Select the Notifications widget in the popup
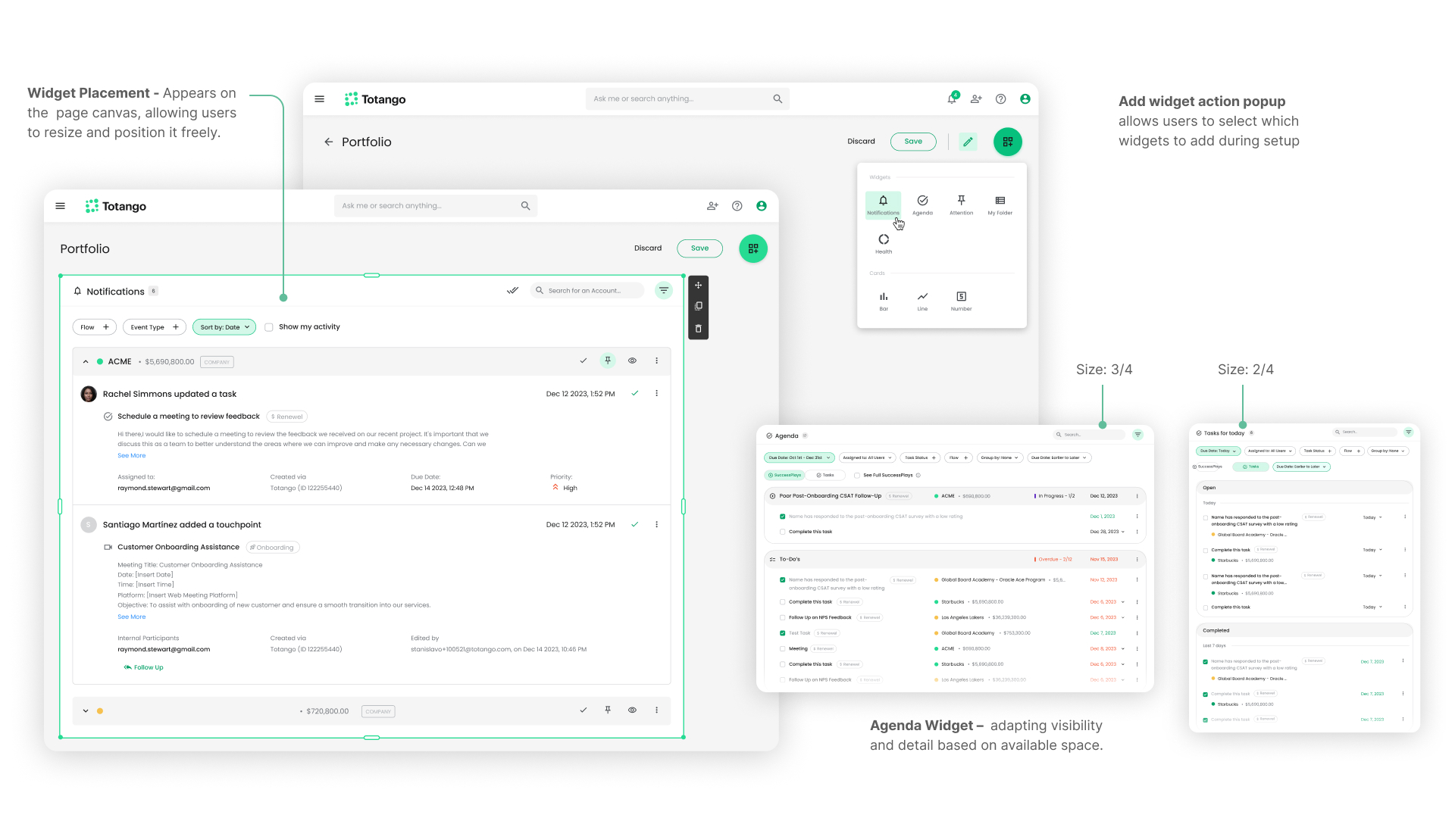This screenshot has height=818, width=1455. point(883,204)
